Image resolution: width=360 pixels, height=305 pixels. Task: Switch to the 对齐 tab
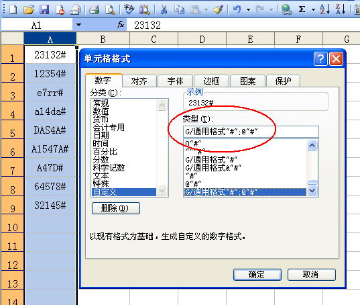(x=139, y=81)
